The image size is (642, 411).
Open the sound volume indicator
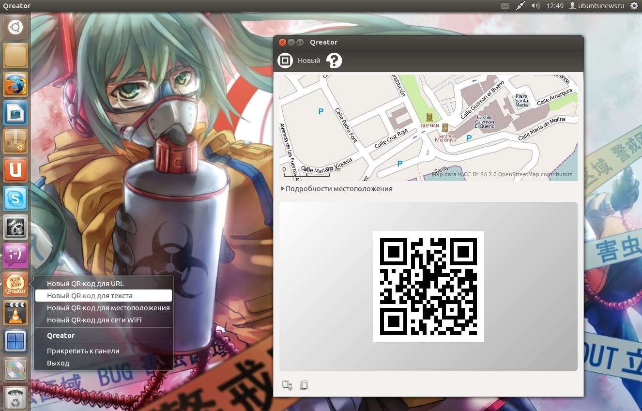pos(535,6)
